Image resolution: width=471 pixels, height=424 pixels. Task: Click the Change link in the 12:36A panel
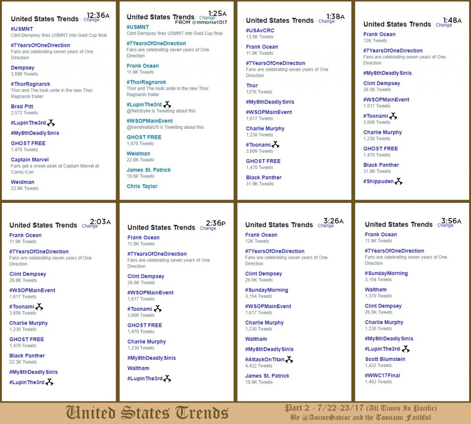(92, 20)
